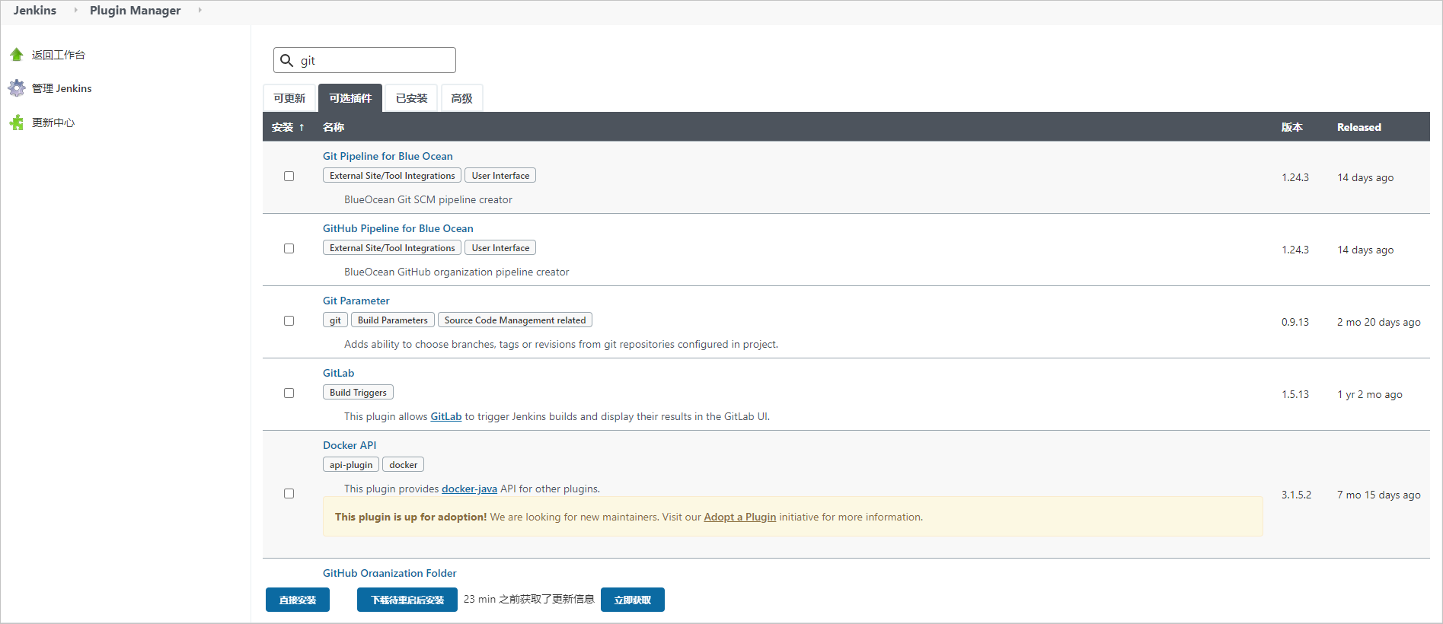Focus the plugin search field containing git
The height and width of the screenshot is (624, 1443).
pyautogui.click(x=365, y=60)
